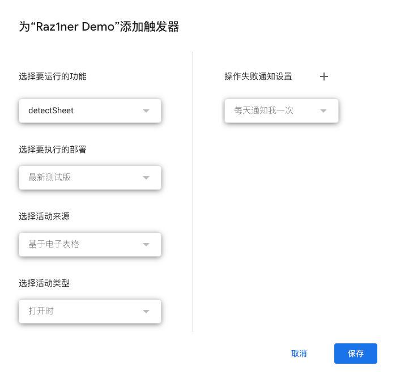Click the 选择要执行的部署 label
The width and height of the screenshot is (396, 383).
[53, 150]
